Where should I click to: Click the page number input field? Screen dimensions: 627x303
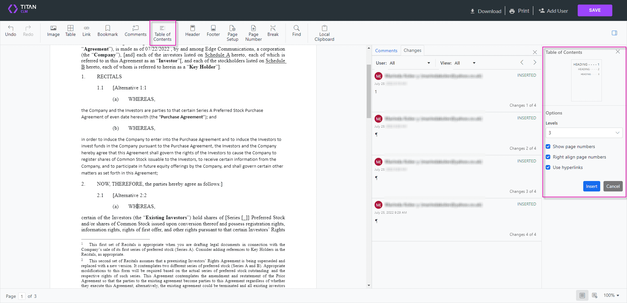coord(22,296)
